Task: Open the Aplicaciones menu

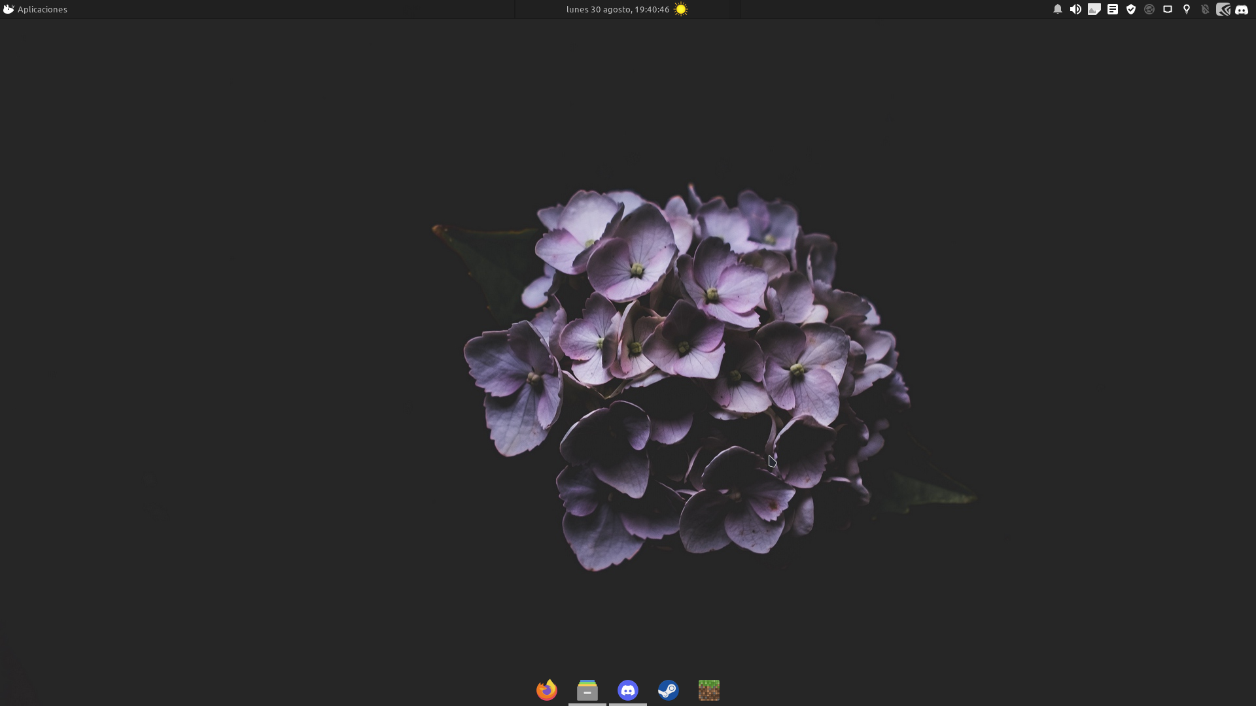Action: (35, 9)
